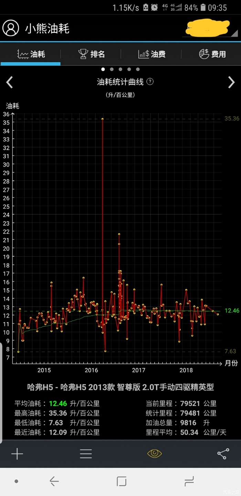Select the second page indicator dot
This screenshot has width=241, height=496.
pyautogui.click(x=112, y=69)
